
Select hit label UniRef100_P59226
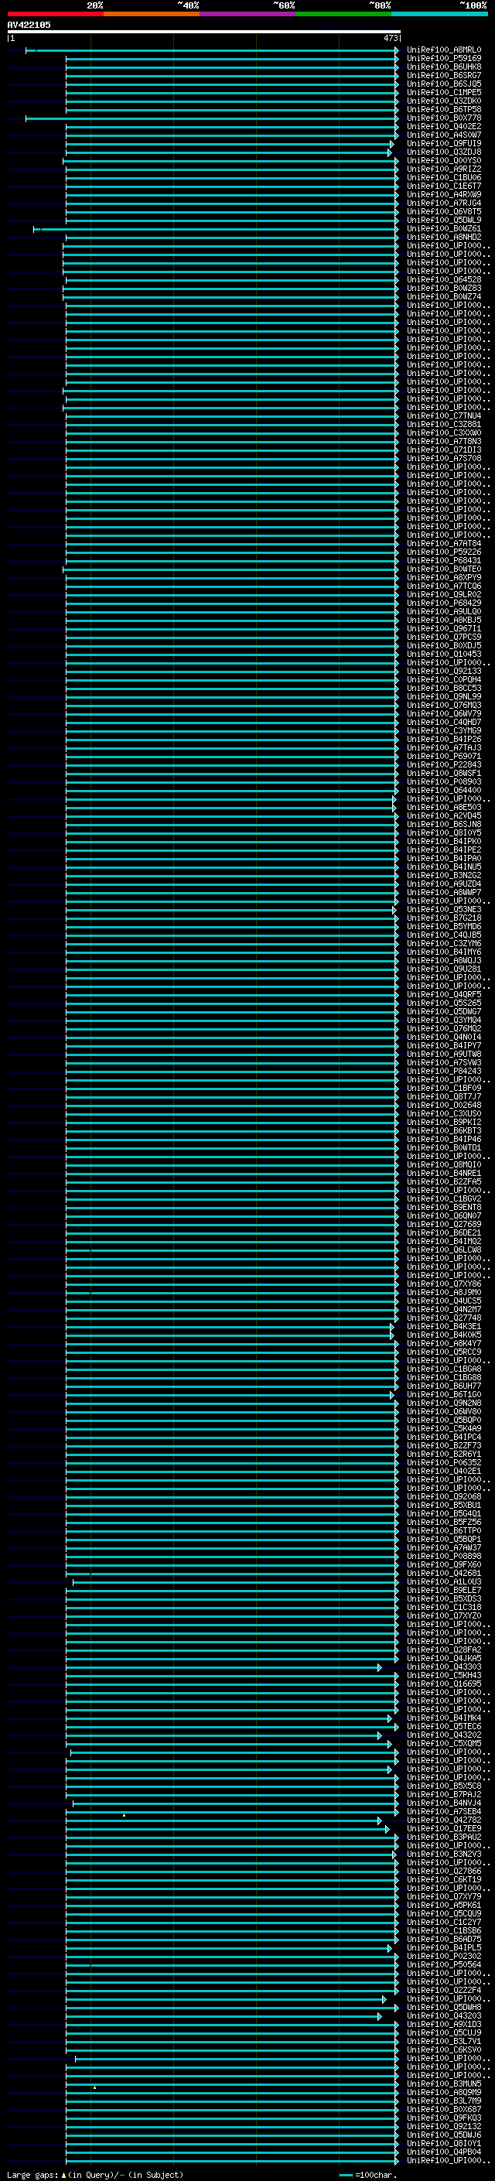click(443, 552)
